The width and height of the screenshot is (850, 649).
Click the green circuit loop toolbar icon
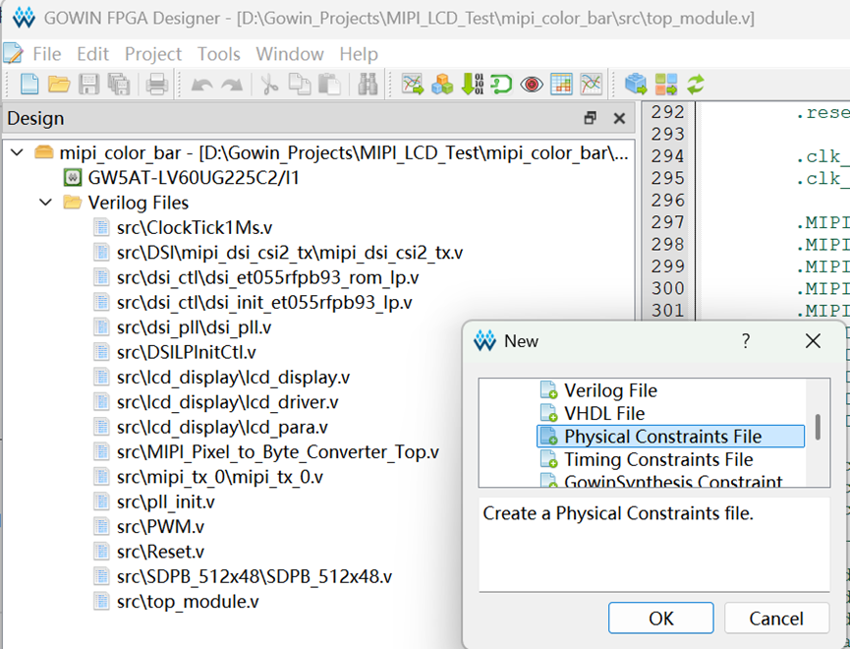click(x=501, y=85)
